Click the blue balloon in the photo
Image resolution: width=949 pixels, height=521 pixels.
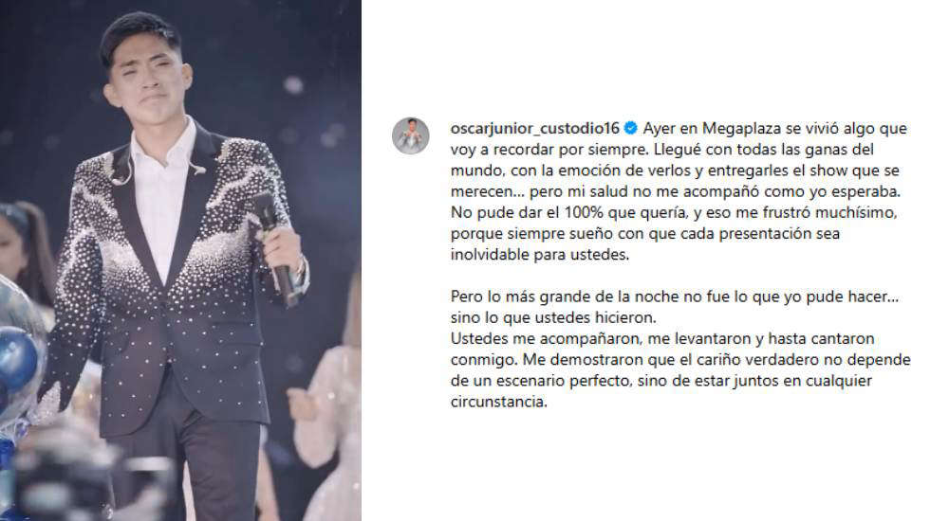tap(17, 358)
